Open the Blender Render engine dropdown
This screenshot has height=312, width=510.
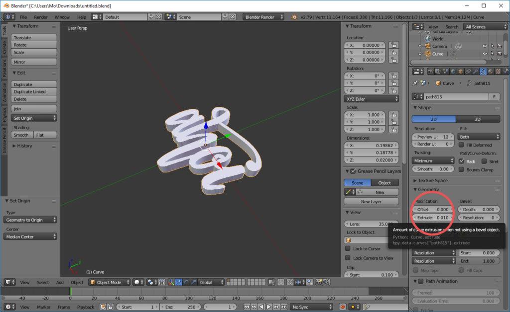point(263,17)
